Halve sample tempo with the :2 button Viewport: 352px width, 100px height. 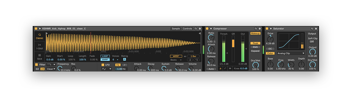tap(190, 60)
